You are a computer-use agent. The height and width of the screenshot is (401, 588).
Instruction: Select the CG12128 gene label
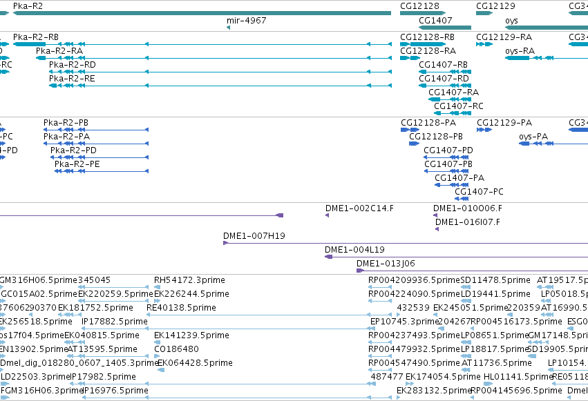pyautogui.click(x=419, y=6)
